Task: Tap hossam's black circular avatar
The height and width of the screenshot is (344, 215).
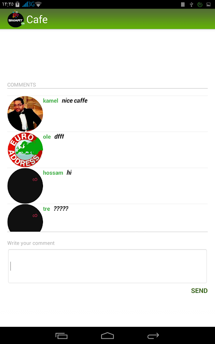Action: [x=25, y=186]
